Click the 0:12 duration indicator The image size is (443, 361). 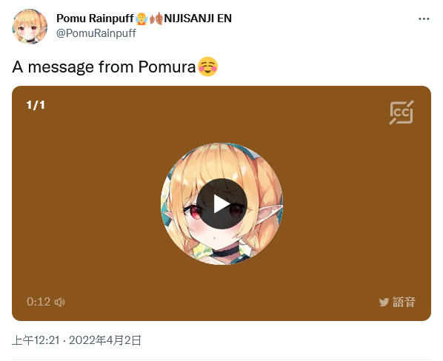click(39, 302)
